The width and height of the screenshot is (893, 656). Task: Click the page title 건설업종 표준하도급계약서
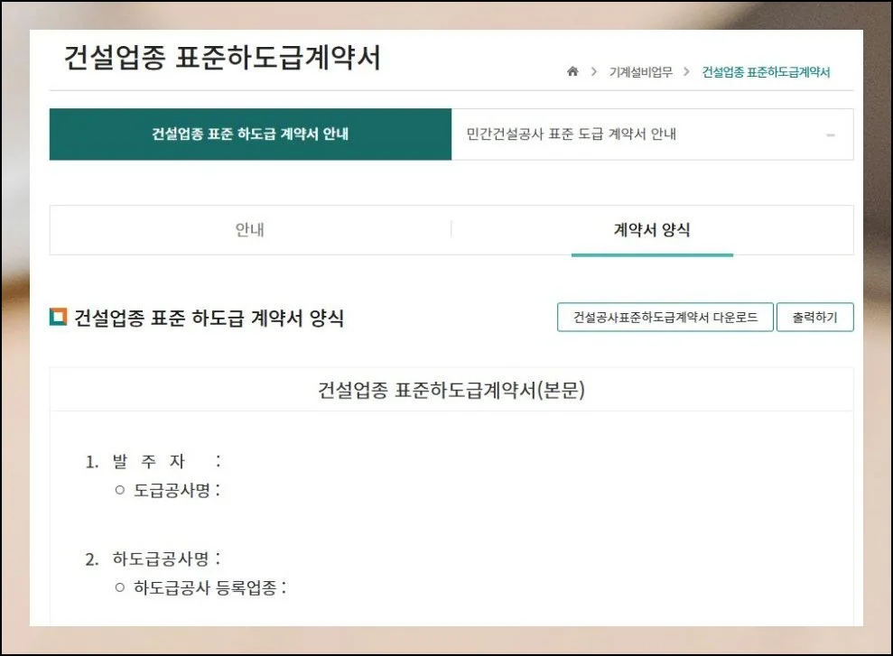pos(222,58)
